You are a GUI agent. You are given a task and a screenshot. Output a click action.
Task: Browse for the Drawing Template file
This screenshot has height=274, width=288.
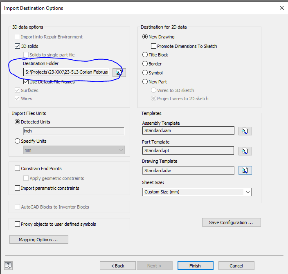(x=245, y=171)
